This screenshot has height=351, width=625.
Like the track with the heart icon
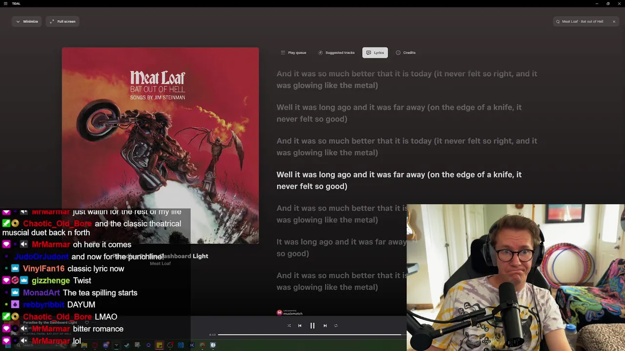pos(87,323)
